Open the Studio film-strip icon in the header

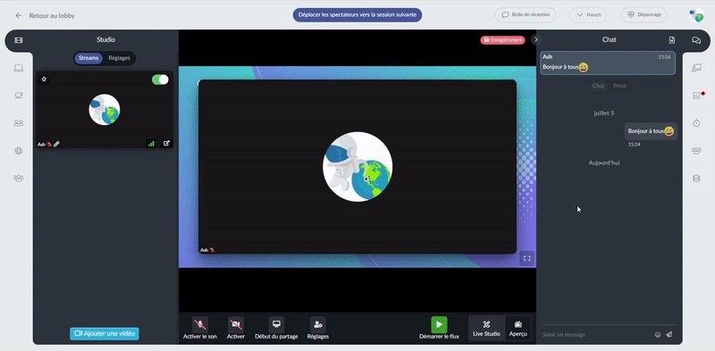(x=19, y=40)
